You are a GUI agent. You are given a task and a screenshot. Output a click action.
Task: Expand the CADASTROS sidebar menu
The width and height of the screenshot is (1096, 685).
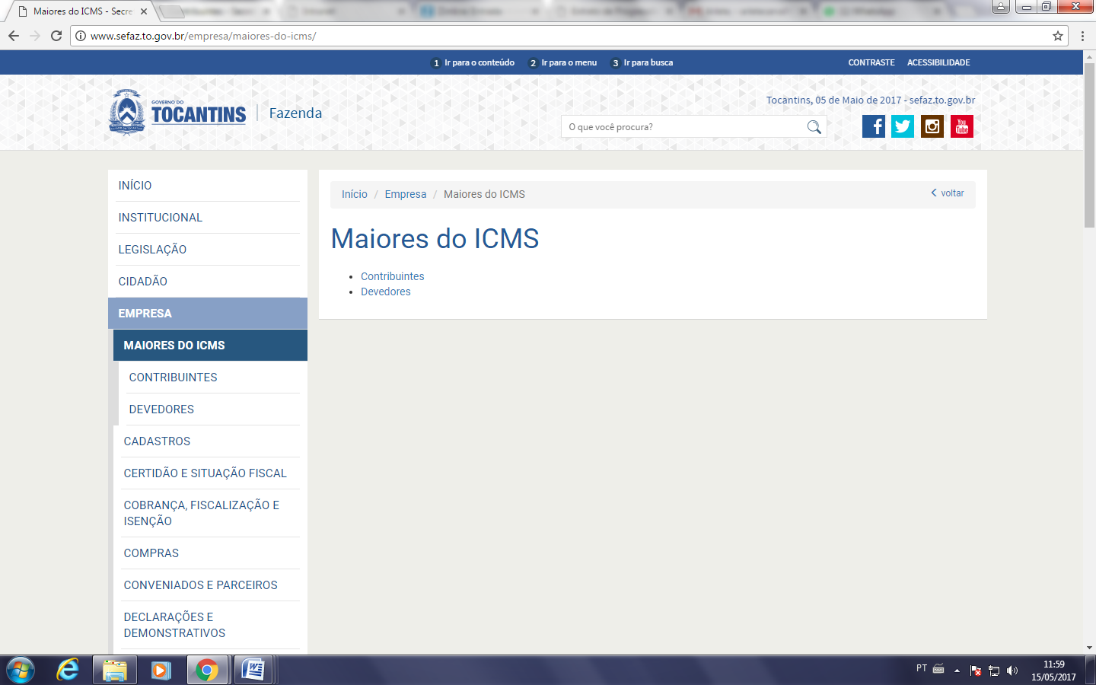tap(157, 441)
